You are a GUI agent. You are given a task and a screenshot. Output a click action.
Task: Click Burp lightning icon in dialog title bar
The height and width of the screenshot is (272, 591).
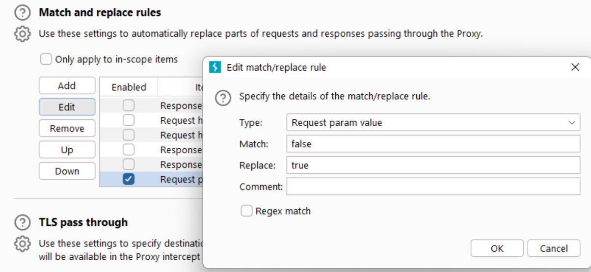pos(215,67)
